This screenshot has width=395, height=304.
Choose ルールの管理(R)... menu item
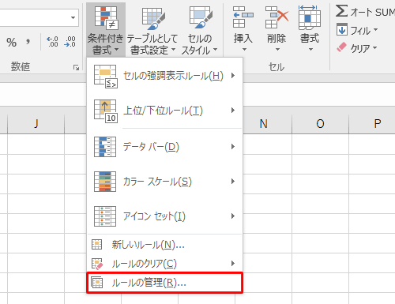tap(164, 283)
